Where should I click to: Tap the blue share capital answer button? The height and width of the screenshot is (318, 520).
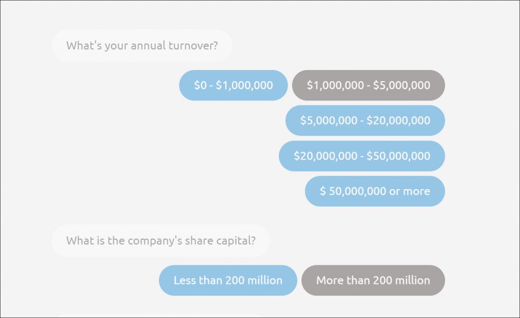point(227,280)
